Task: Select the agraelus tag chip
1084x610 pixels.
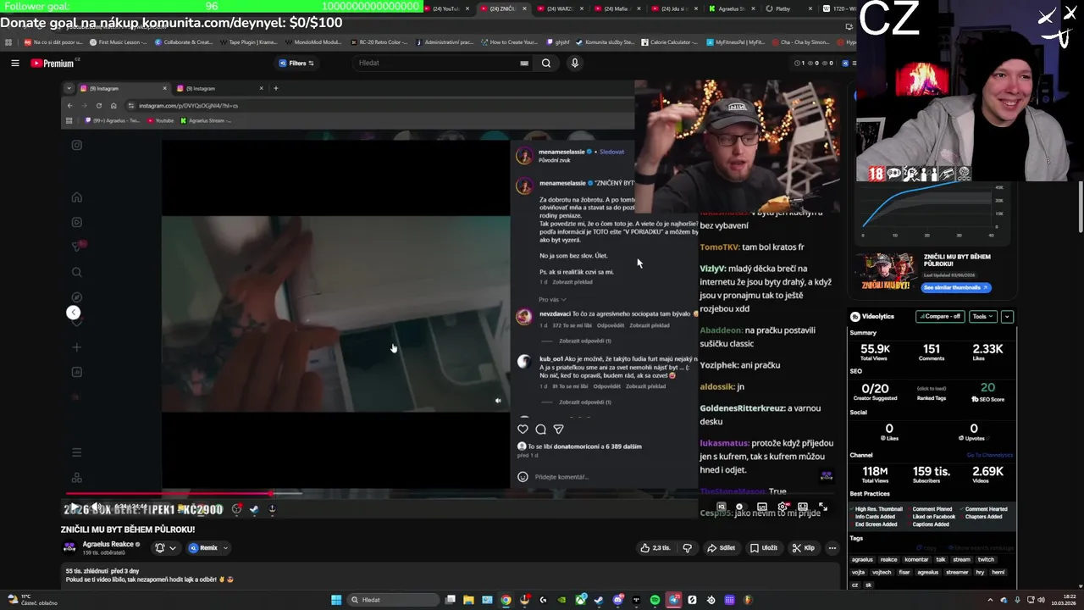Action: click(862, 559)
